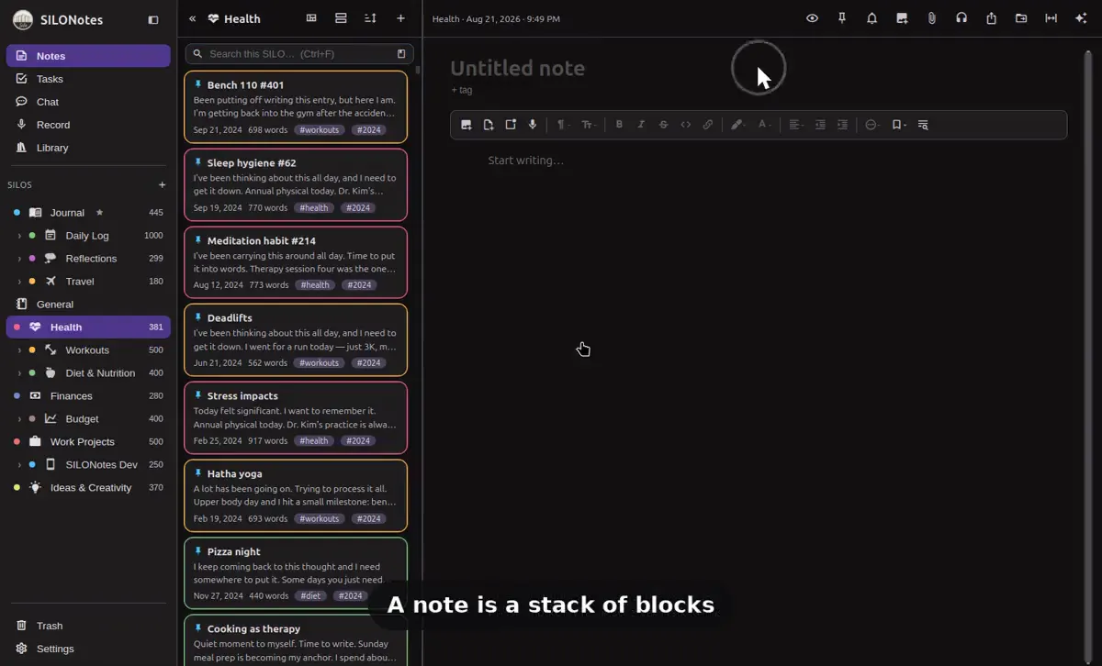This screenshot has width=1102, height=666.
Task: Unpin Hatha yoga note pin icon
Action: pyautogui.click(x=197, y=473)
